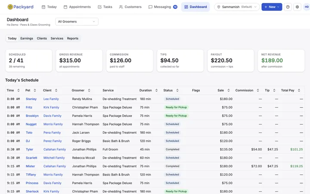
Task: Open pet Nugget's link
Action: (31, 124)
